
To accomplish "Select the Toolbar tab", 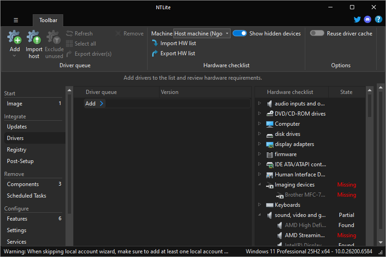I will pos(48,20).
